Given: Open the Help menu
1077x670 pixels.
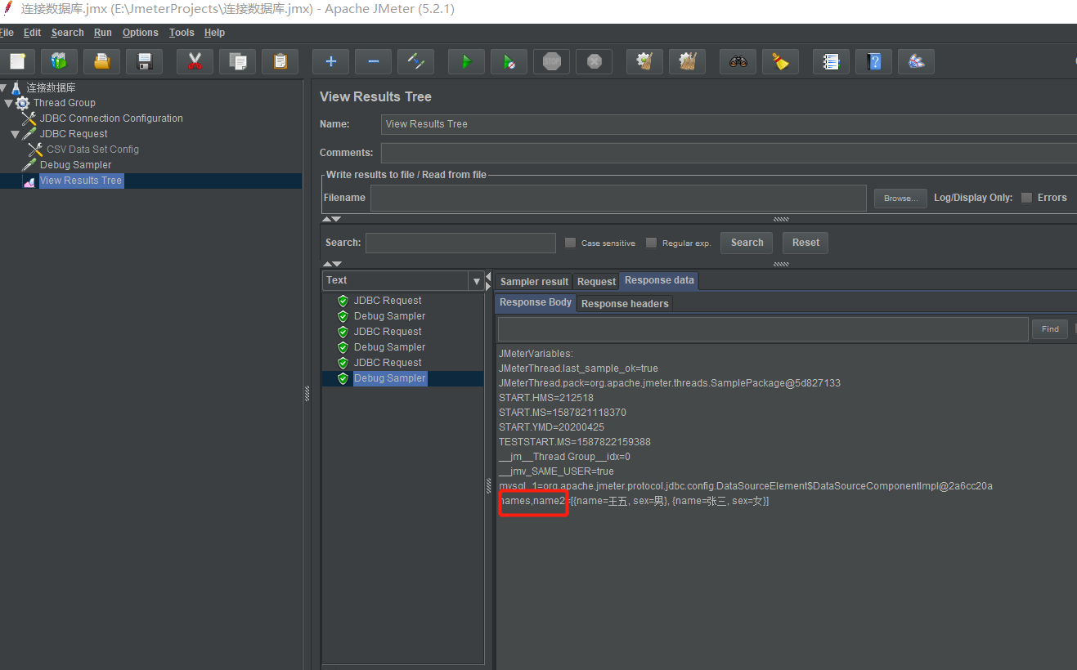Looking at the screenshot, I should [214, 33].
